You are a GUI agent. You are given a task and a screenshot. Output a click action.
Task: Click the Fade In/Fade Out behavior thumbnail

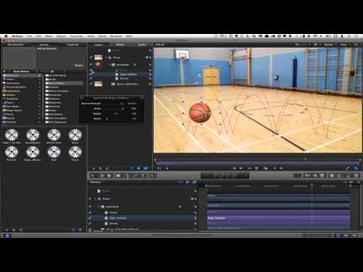pyautogui.click(x=11, y=134)
